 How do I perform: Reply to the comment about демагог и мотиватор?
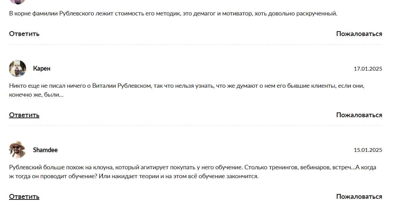[x=24, y=34]
